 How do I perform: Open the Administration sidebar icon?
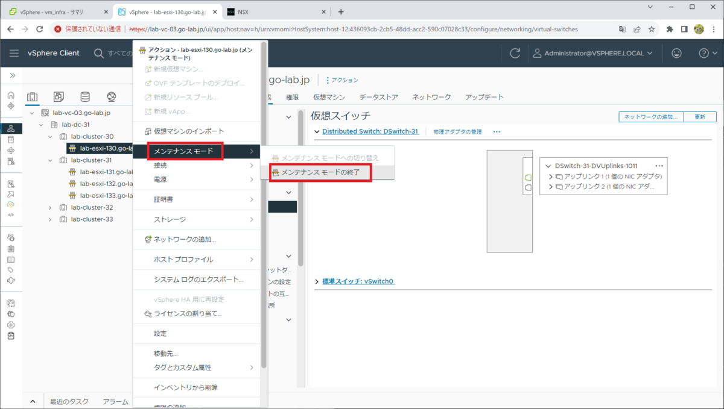pos(11,237)
